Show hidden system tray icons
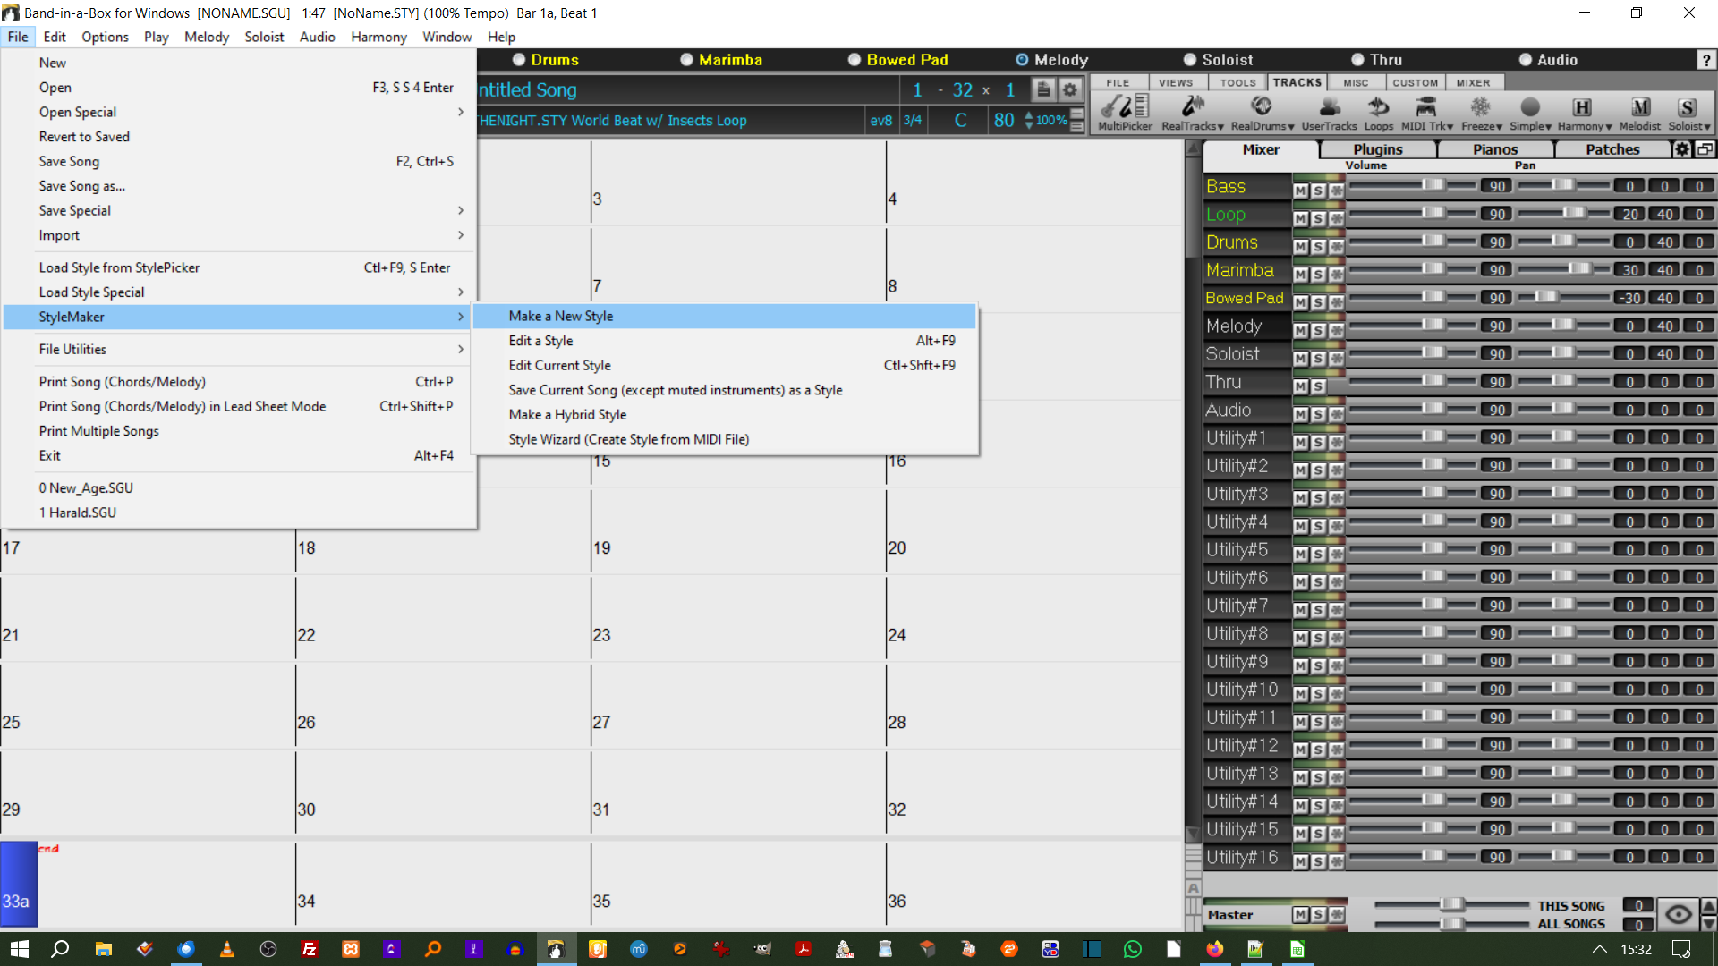This screenshot has height=966, width=1718. pyautogui.click(x=1599, y=949)
